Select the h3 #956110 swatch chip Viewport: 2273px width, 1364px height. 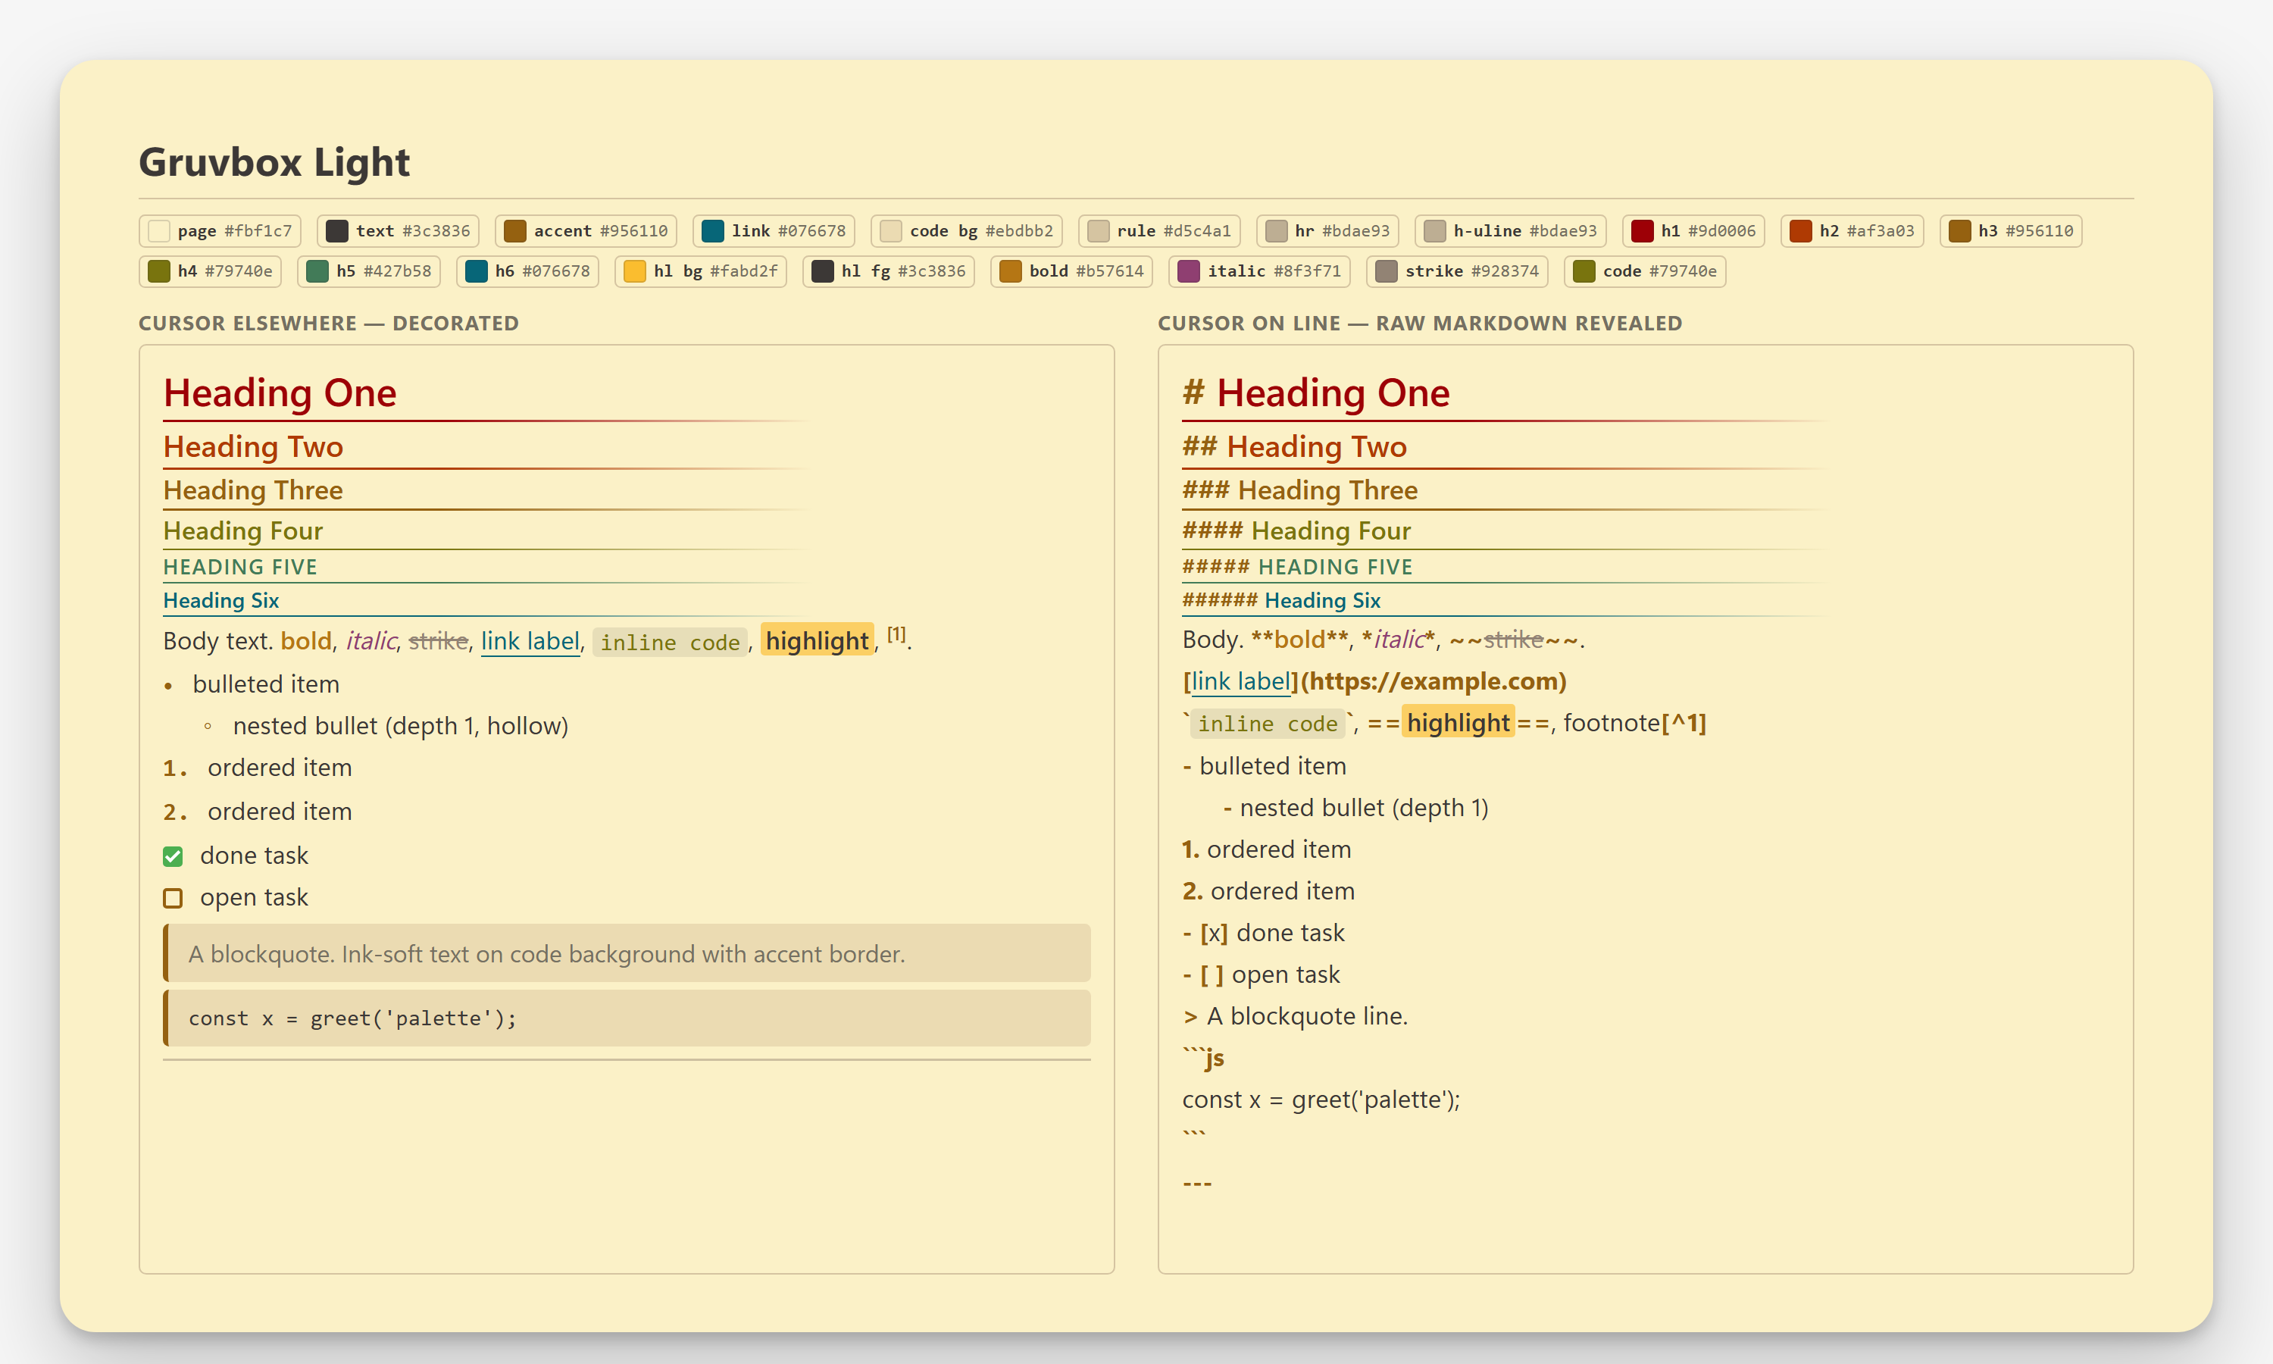pos(2010,230)
